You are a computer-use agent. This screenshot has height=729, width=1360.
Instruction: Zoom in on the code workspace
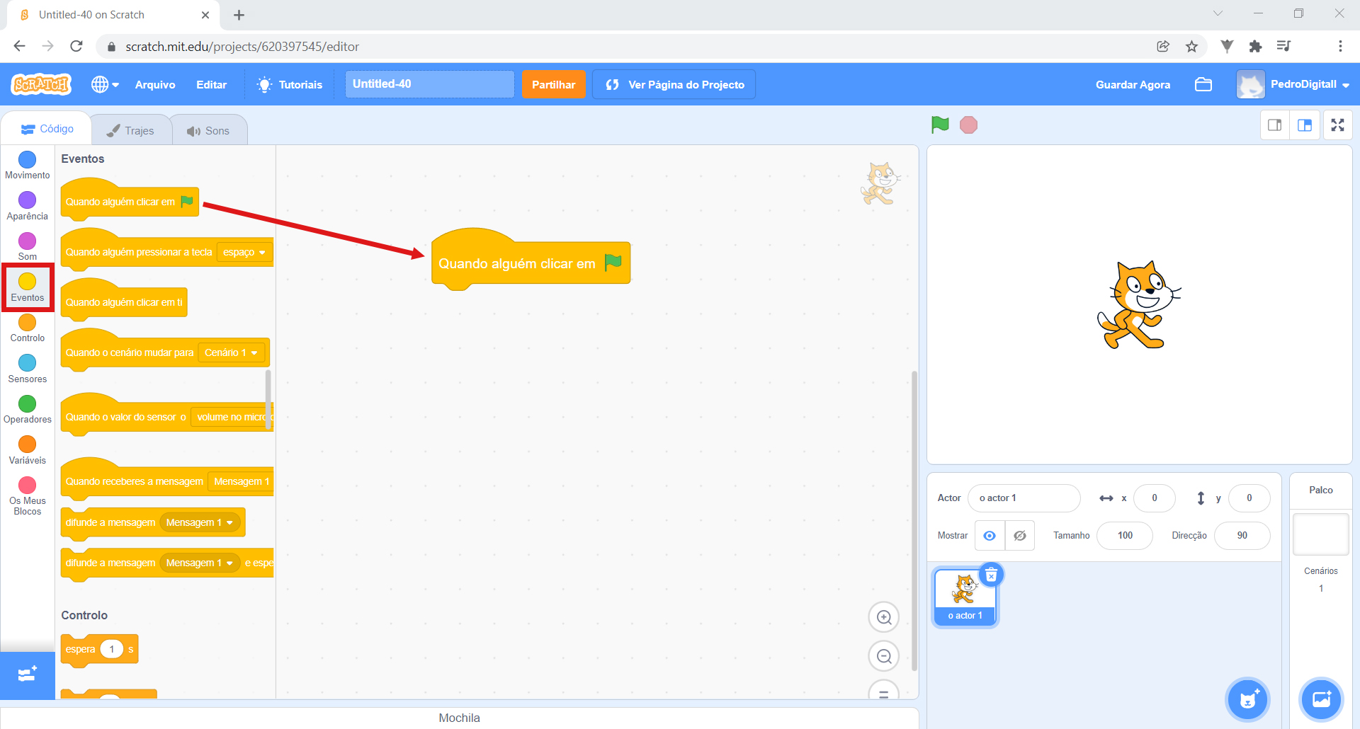pyautogui.click(x=884, y=617)
